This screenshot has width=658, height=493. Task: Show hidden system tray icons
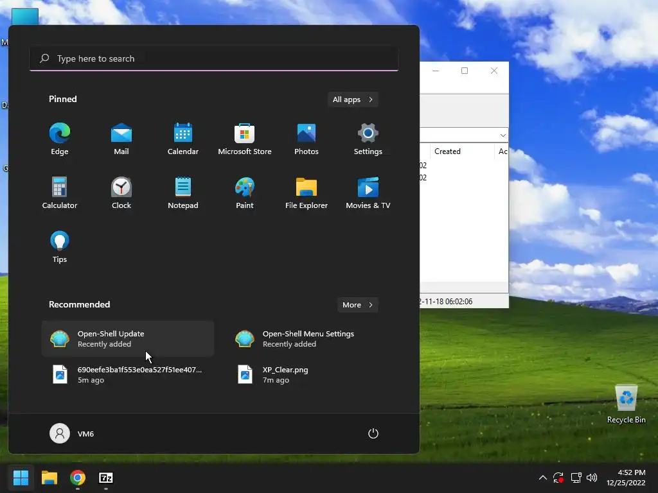click(x=542, y=478)
